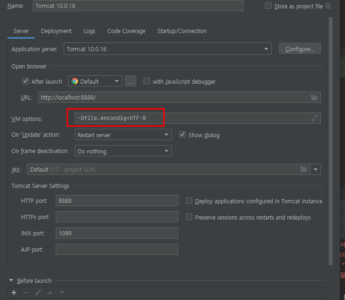Click the Open browser section label
The image size is (345, 300).
(29, 66)
